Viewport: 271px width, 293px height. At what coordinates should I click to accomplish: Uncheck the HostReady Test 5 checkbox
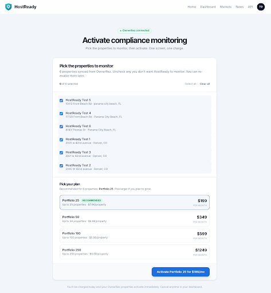(x=61, y=101)
